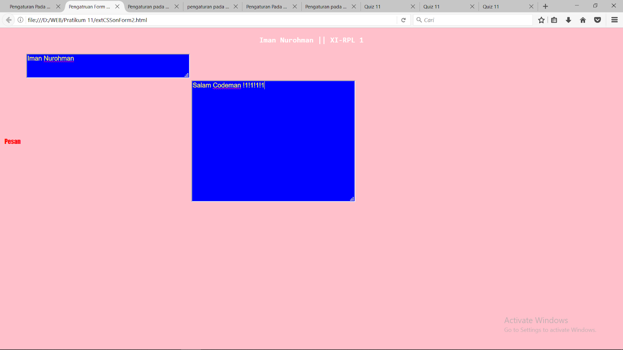
Task: Reload the extCSSonForm2.html page
Action: click(x=403, y=20)
